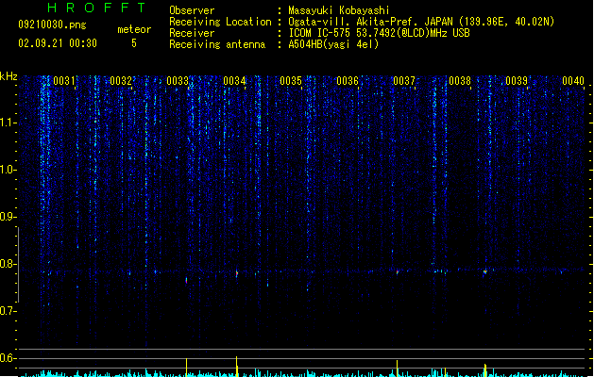Click the 1.1 kHz axis label
Viewport: 594px width, 377px height.
[8, 123]
